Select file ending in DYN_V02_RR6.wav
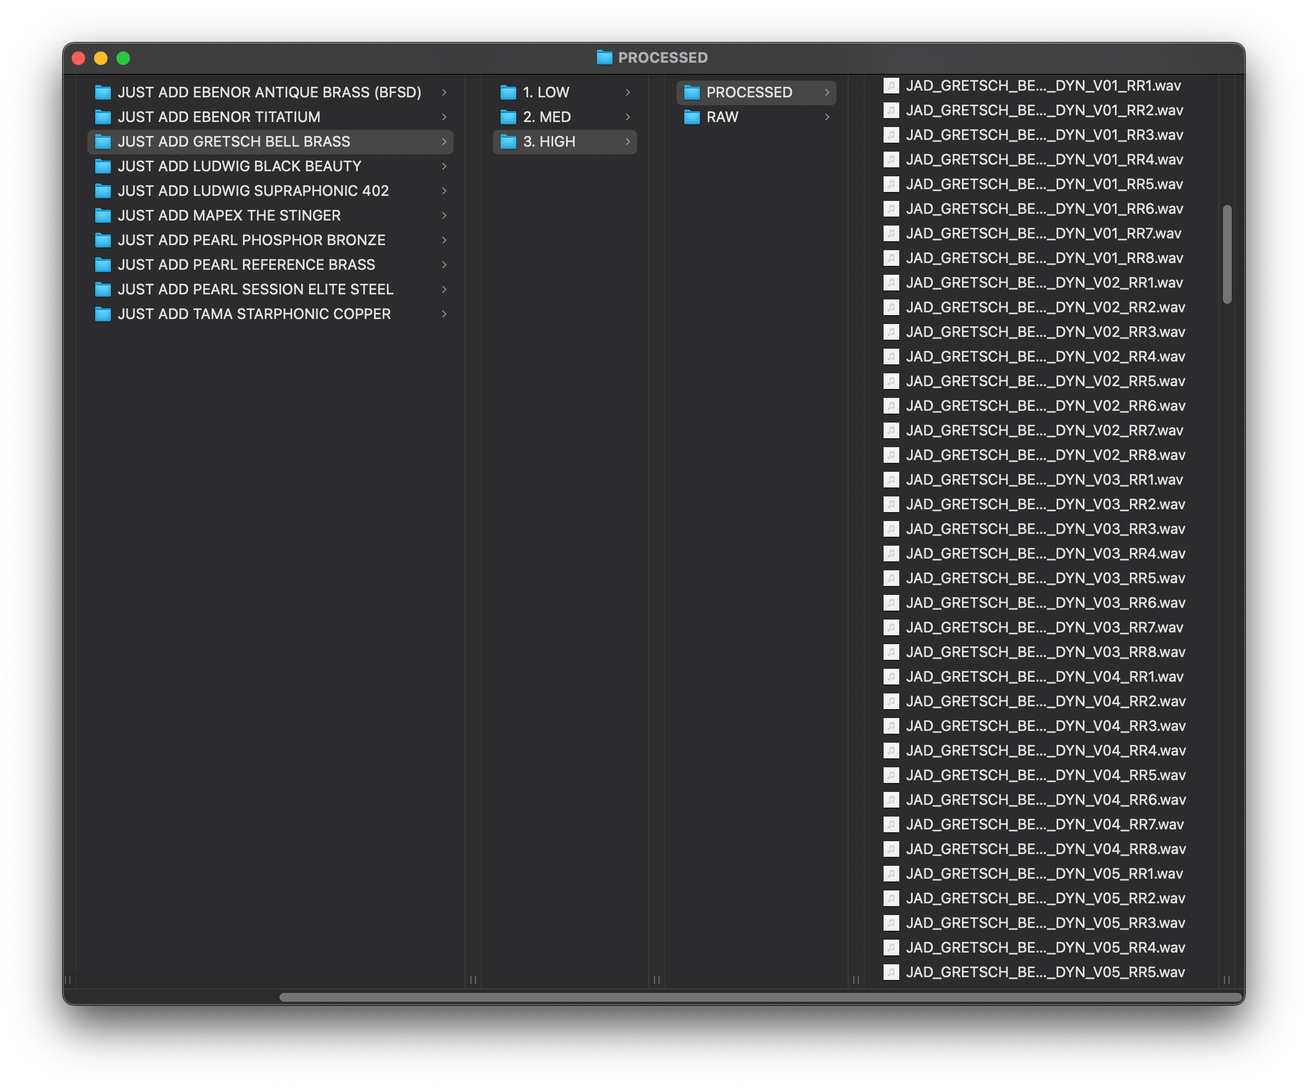This screenshot has height=1088, width=1308. [x=1045, y=406]
